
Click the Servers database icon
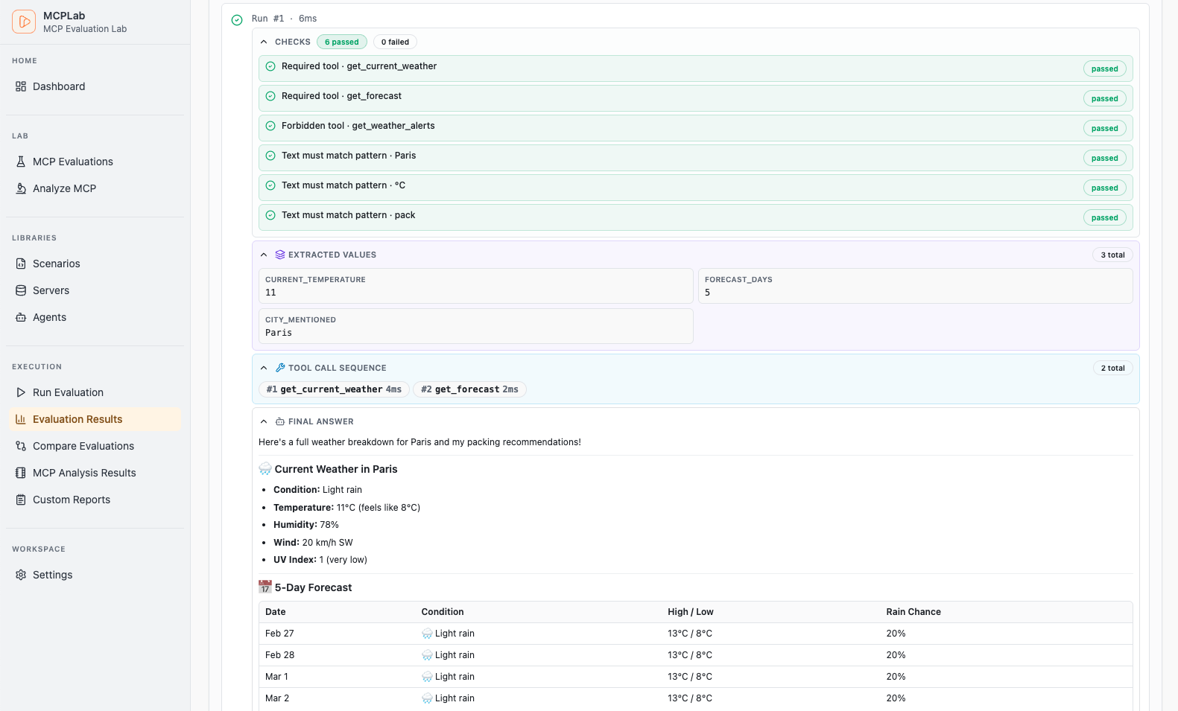pyautogui.click(x=21, y=290)
